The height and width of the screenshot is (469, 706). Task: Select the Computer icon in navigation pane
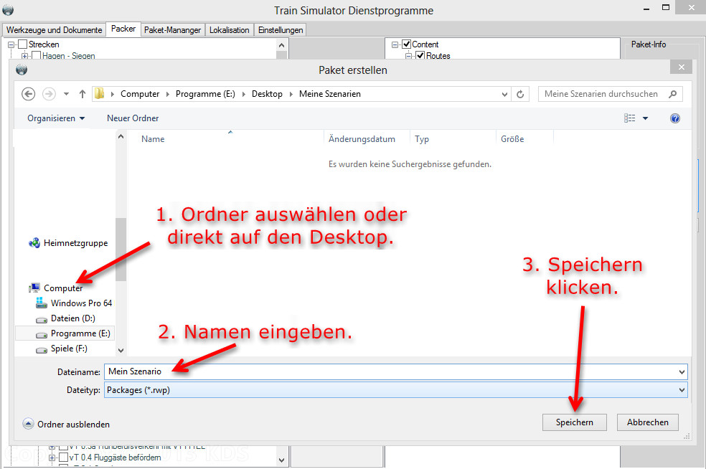point(34,288)
